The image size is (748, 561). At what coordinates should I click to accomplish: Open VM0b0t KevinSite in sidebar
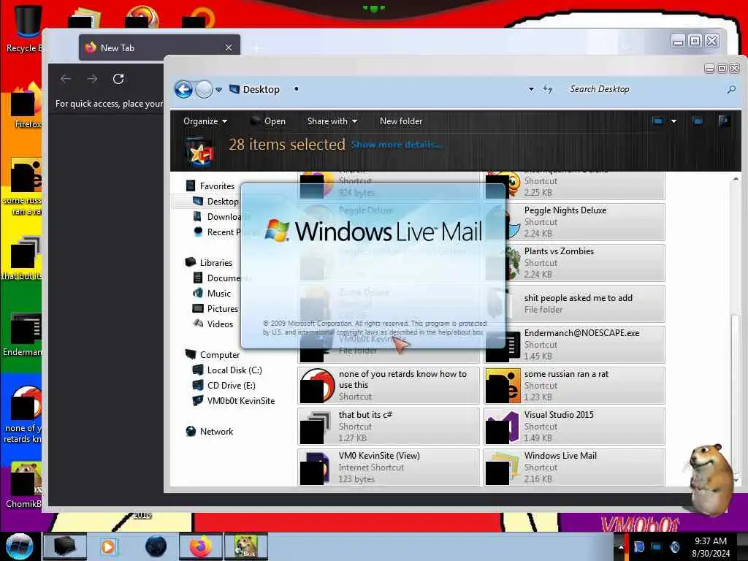(x=234, y=401)
